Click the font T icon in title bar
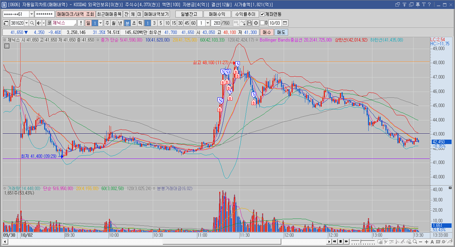The width and height of the screenshot is (455, 247). tap(423, 4)
